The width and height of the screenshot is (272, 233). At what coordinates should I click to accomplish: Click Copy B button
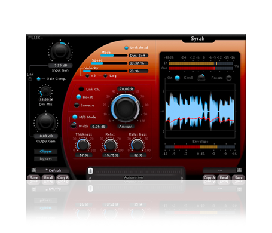coord(63,177)
